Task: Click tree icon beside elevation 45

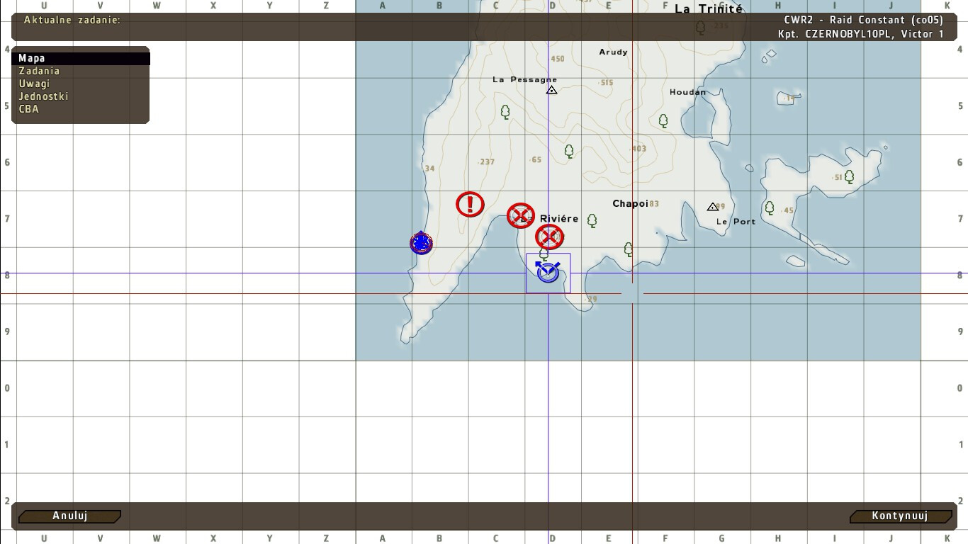Action: 770,208
